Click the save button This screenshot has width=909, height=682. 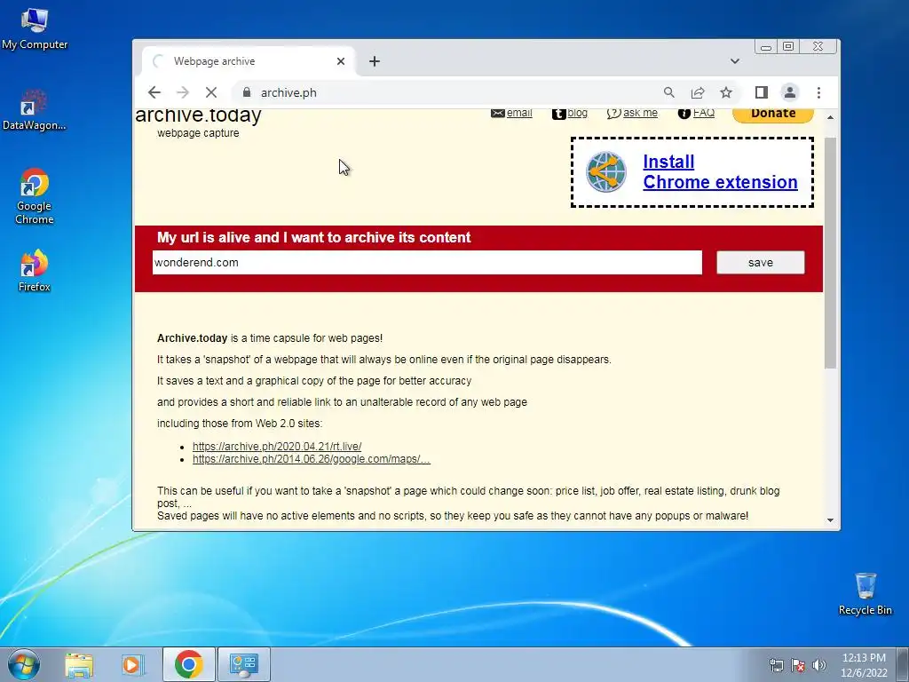tap(761, 263)
